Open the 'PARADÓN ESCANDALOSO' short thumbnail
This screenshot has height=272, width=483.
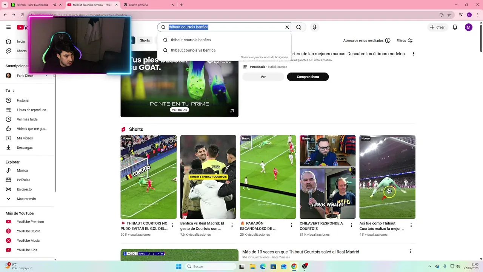point(268,177)
